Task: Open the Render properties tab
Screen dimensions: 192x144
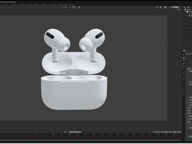Action: pyautogui.click(x=184, y=58)
